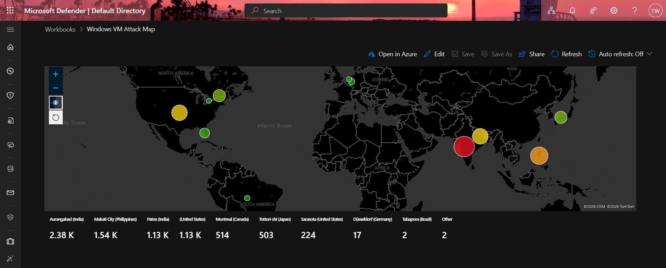Click the orange Philippines bubble on map
The width and height of the screenshot is (666, 268).
[x=539, y=156]
